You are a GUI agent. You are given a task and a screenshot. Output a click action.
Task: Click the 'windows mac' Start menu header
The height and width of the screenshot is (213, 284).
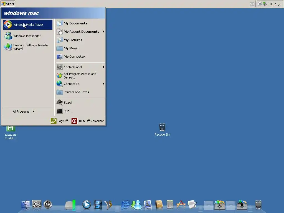53,13
